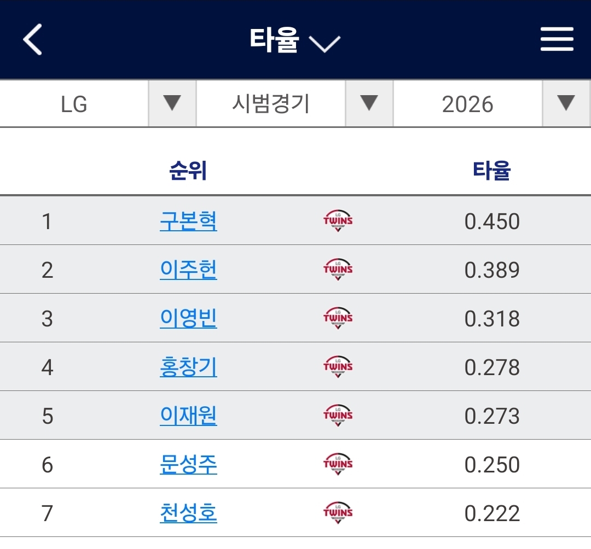
Task: Click LG Twins logo beside 천성호
Action: (338, 513)
